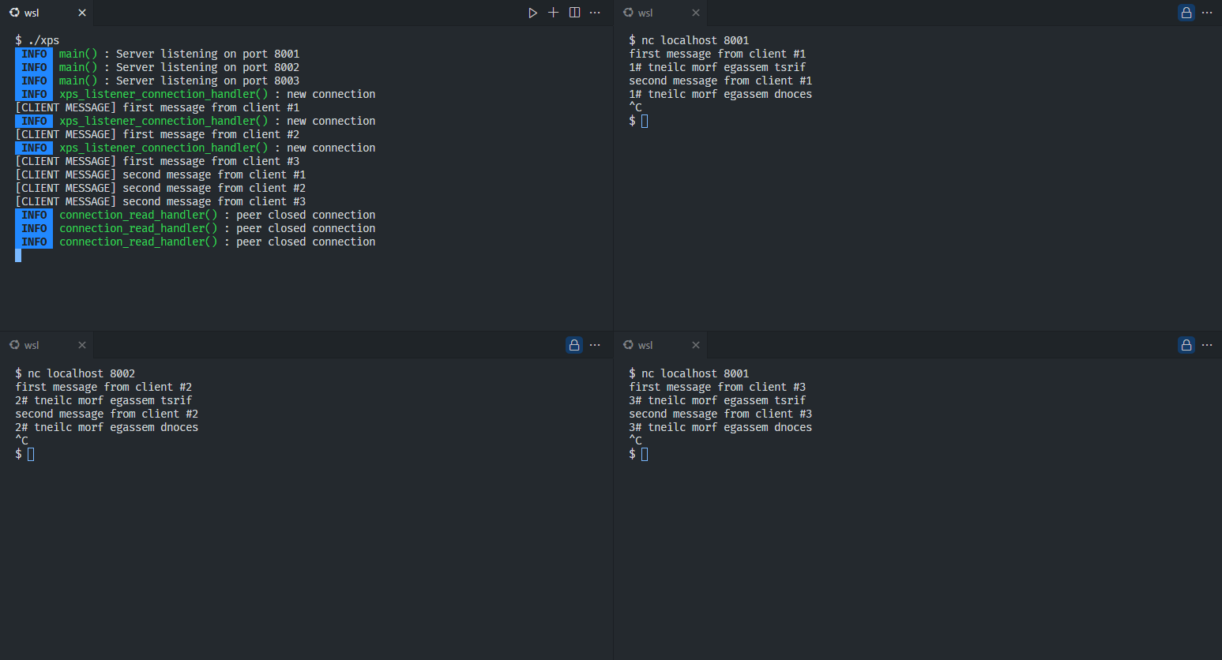Click '[CLIENT MESSAGE] second message from client #1'
1222x660 pixels.
pyautogui.click(x=160, y=174)
